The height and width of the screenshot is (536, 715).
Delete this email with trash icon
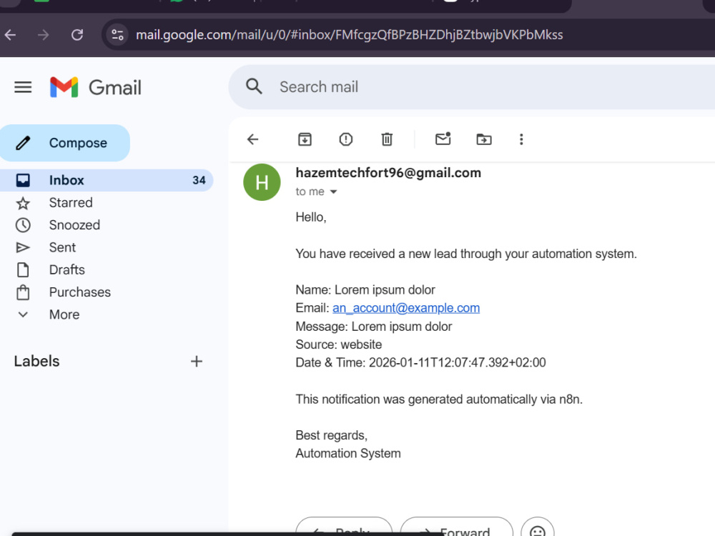pyautogui.click(x=387, y=139)
